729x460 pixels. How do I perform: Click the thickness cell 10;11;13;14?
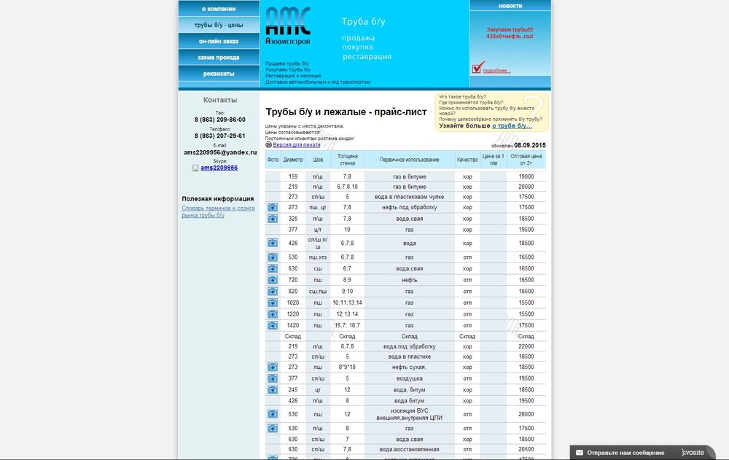pos(347,303)
